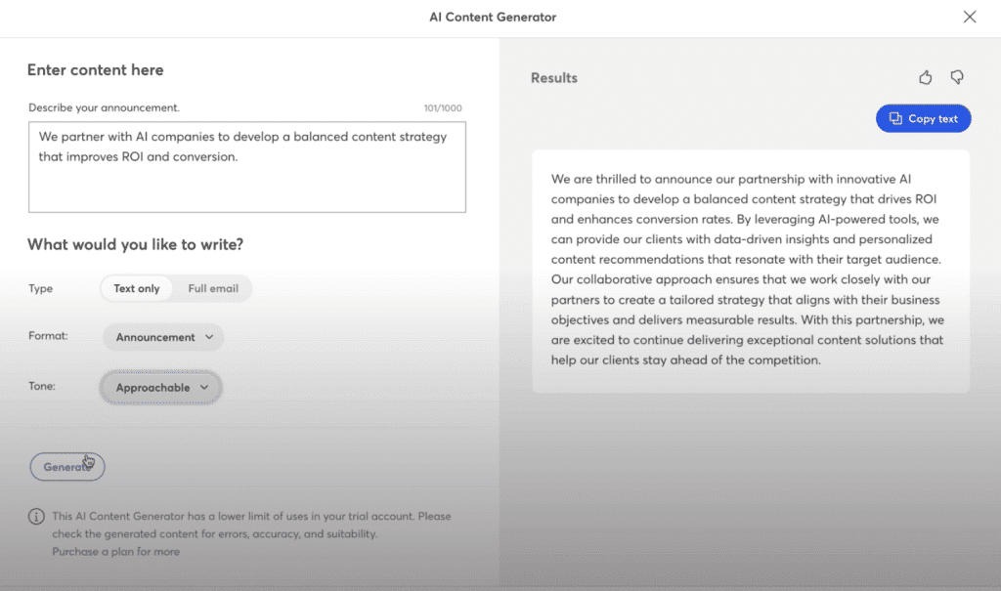
Task: Click the 'AI Content Generator' dialog title
Action: 493,18
